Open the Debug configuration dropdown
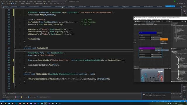187x105 pixels. tap(23, 3)
